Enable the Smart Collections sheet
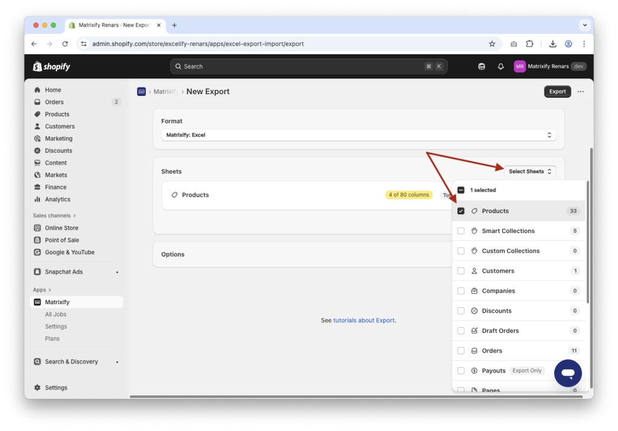The height and width of the screenshot is (431, 618). (461, 231)
